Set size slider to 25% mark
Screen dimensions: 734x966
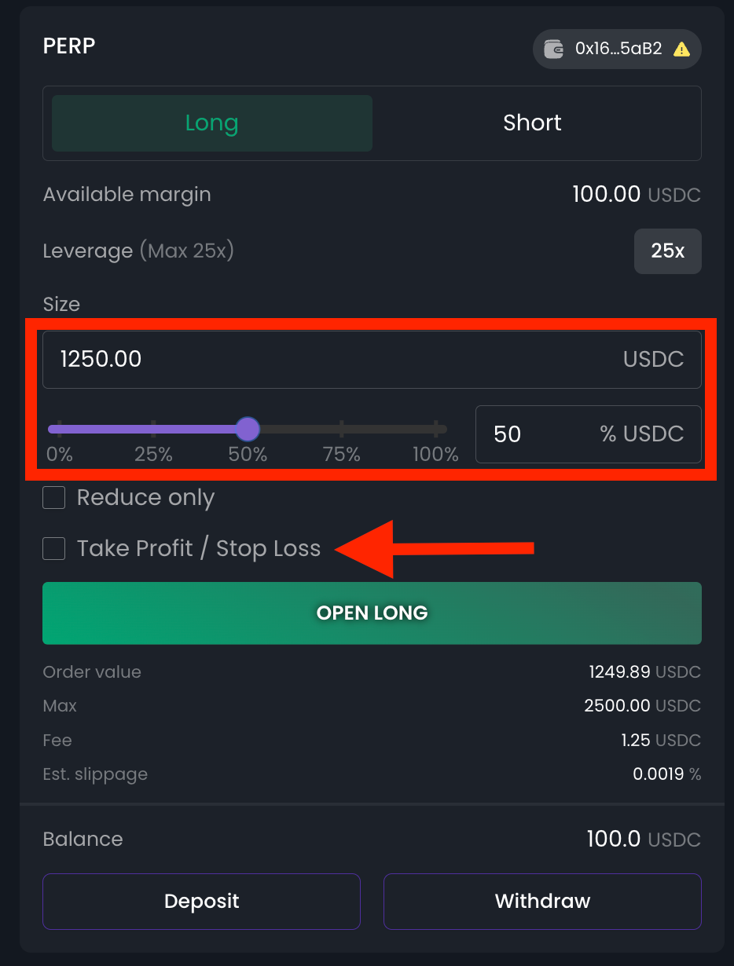pos(153,429)
